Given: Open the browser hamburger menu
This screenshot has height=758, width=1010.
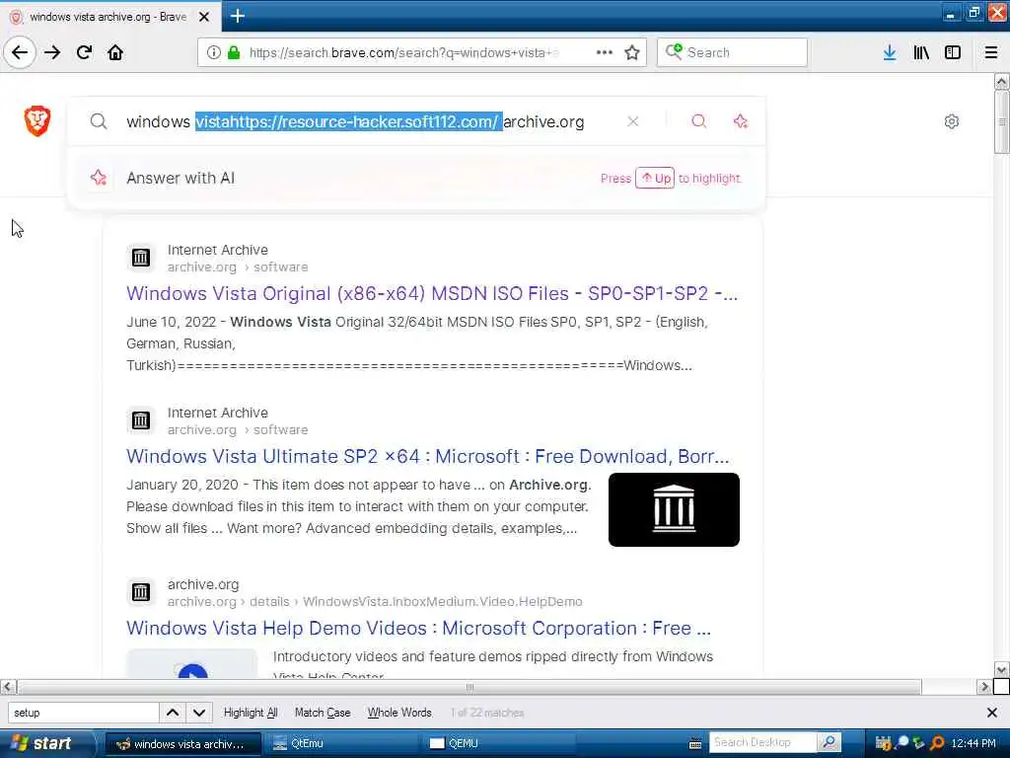Looking at the screenshot, I should (x=991, y=52).
